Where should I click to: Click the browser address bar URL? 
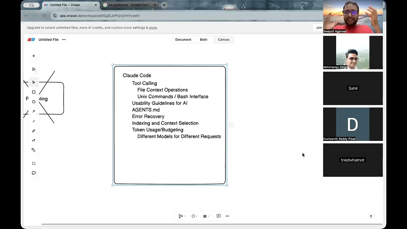pos(100,16)
